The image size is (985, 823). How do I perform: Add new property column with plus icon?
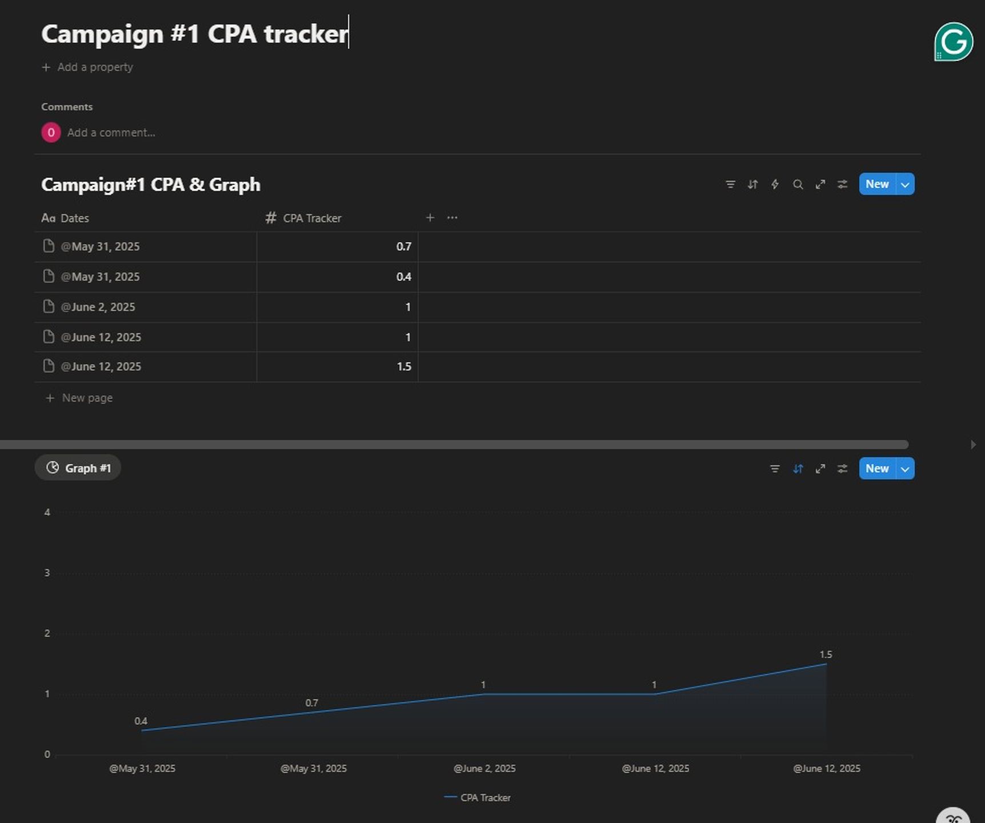click(x=430, y=218)
